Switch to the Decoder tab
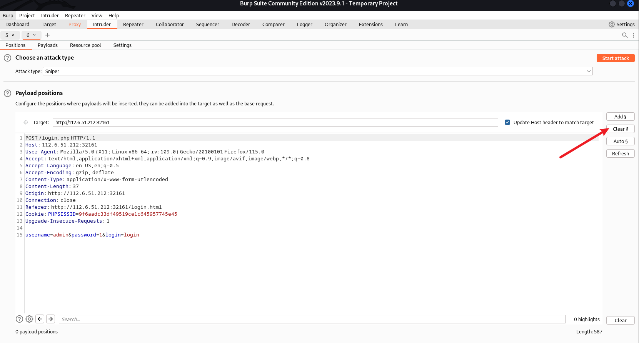The width and height of the screenshot is (639, 343). coord(241,24)
